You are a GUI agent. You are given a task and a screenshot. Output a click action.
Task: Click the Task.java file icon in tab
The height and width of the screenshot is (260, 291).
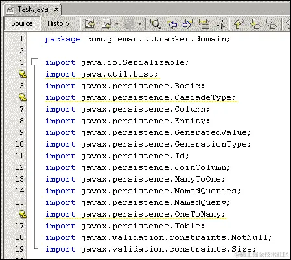[x=10, y=10]
